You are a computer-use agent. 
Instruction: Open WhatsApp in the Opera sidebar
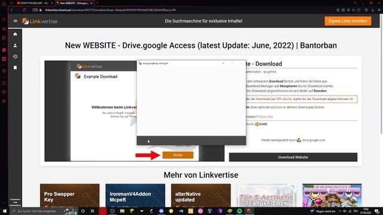pos(4,50)
